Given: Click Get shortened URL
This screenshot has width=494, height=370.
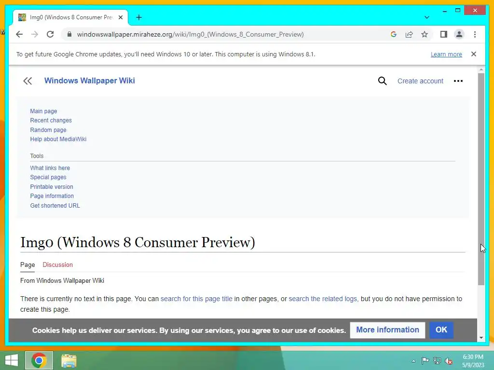Looking at the screenshot, I should (55, 205).
